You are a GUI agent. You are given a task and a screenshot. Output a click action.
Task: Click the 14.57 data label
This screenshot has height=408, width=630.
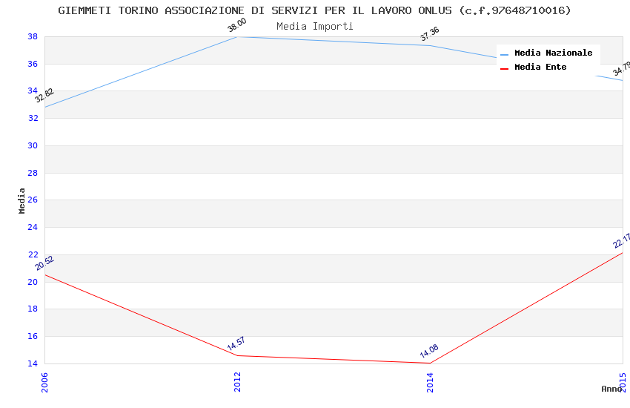click(x=236, y=343)
